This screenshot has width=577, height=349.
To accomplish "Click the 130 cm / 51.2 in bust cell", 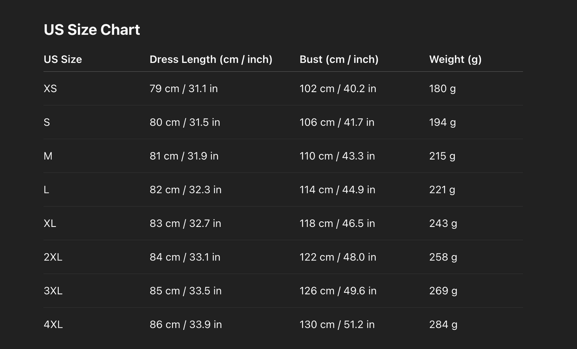I will [337, 325].
